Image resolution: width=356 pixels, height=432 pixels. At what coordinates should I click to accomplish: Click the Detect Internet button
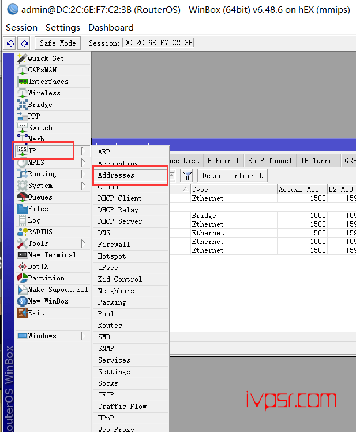tap(233, 176)
